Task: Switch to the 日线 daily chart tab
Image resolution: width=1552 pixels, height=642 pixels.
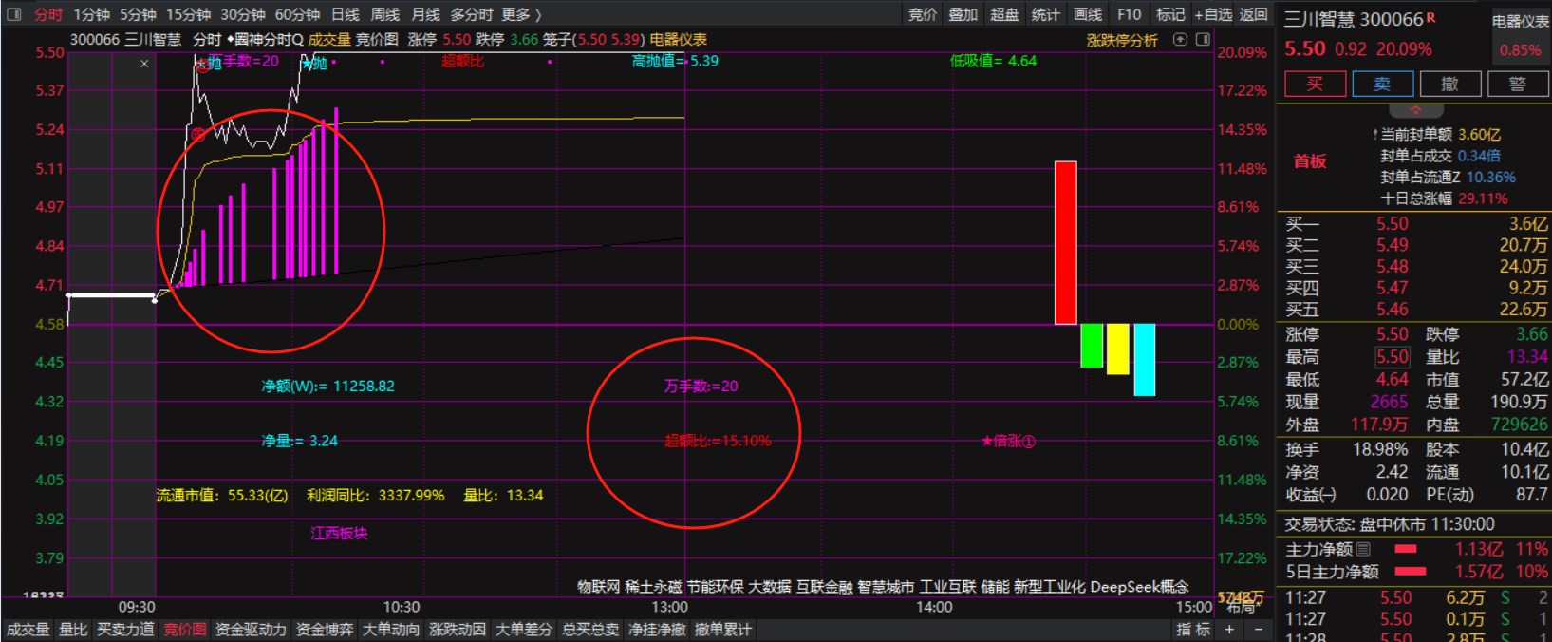Action: pyautogui.click(x=346, y=14)
